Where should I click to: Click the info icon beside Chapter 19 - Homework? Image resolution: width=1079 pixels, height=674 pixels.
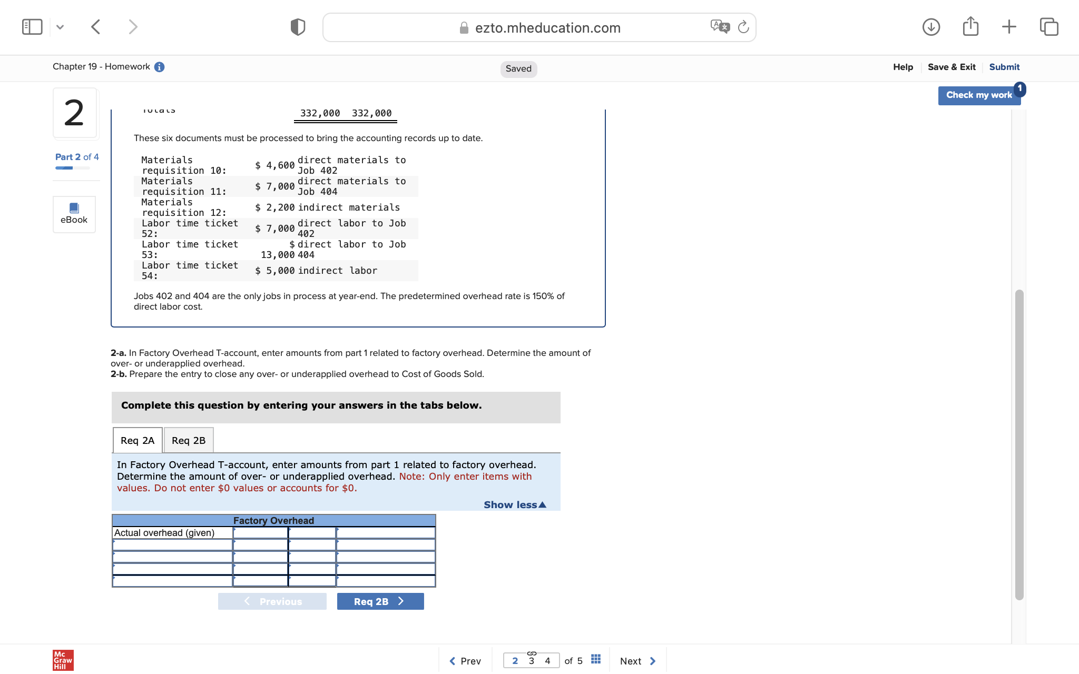click(159, 67)
